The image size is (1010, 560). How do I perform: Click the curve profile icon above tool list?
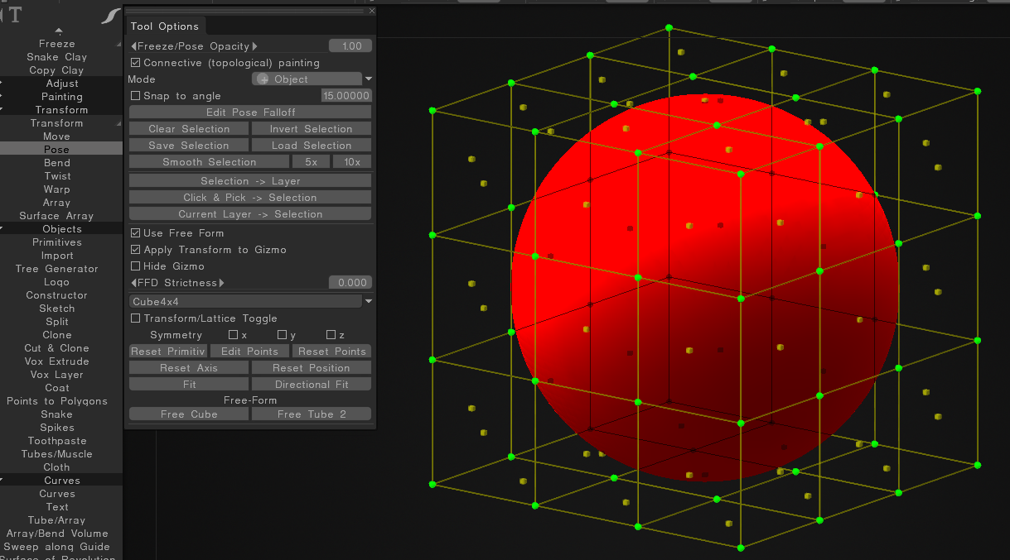pyautogui.click(x=110, y=16)
